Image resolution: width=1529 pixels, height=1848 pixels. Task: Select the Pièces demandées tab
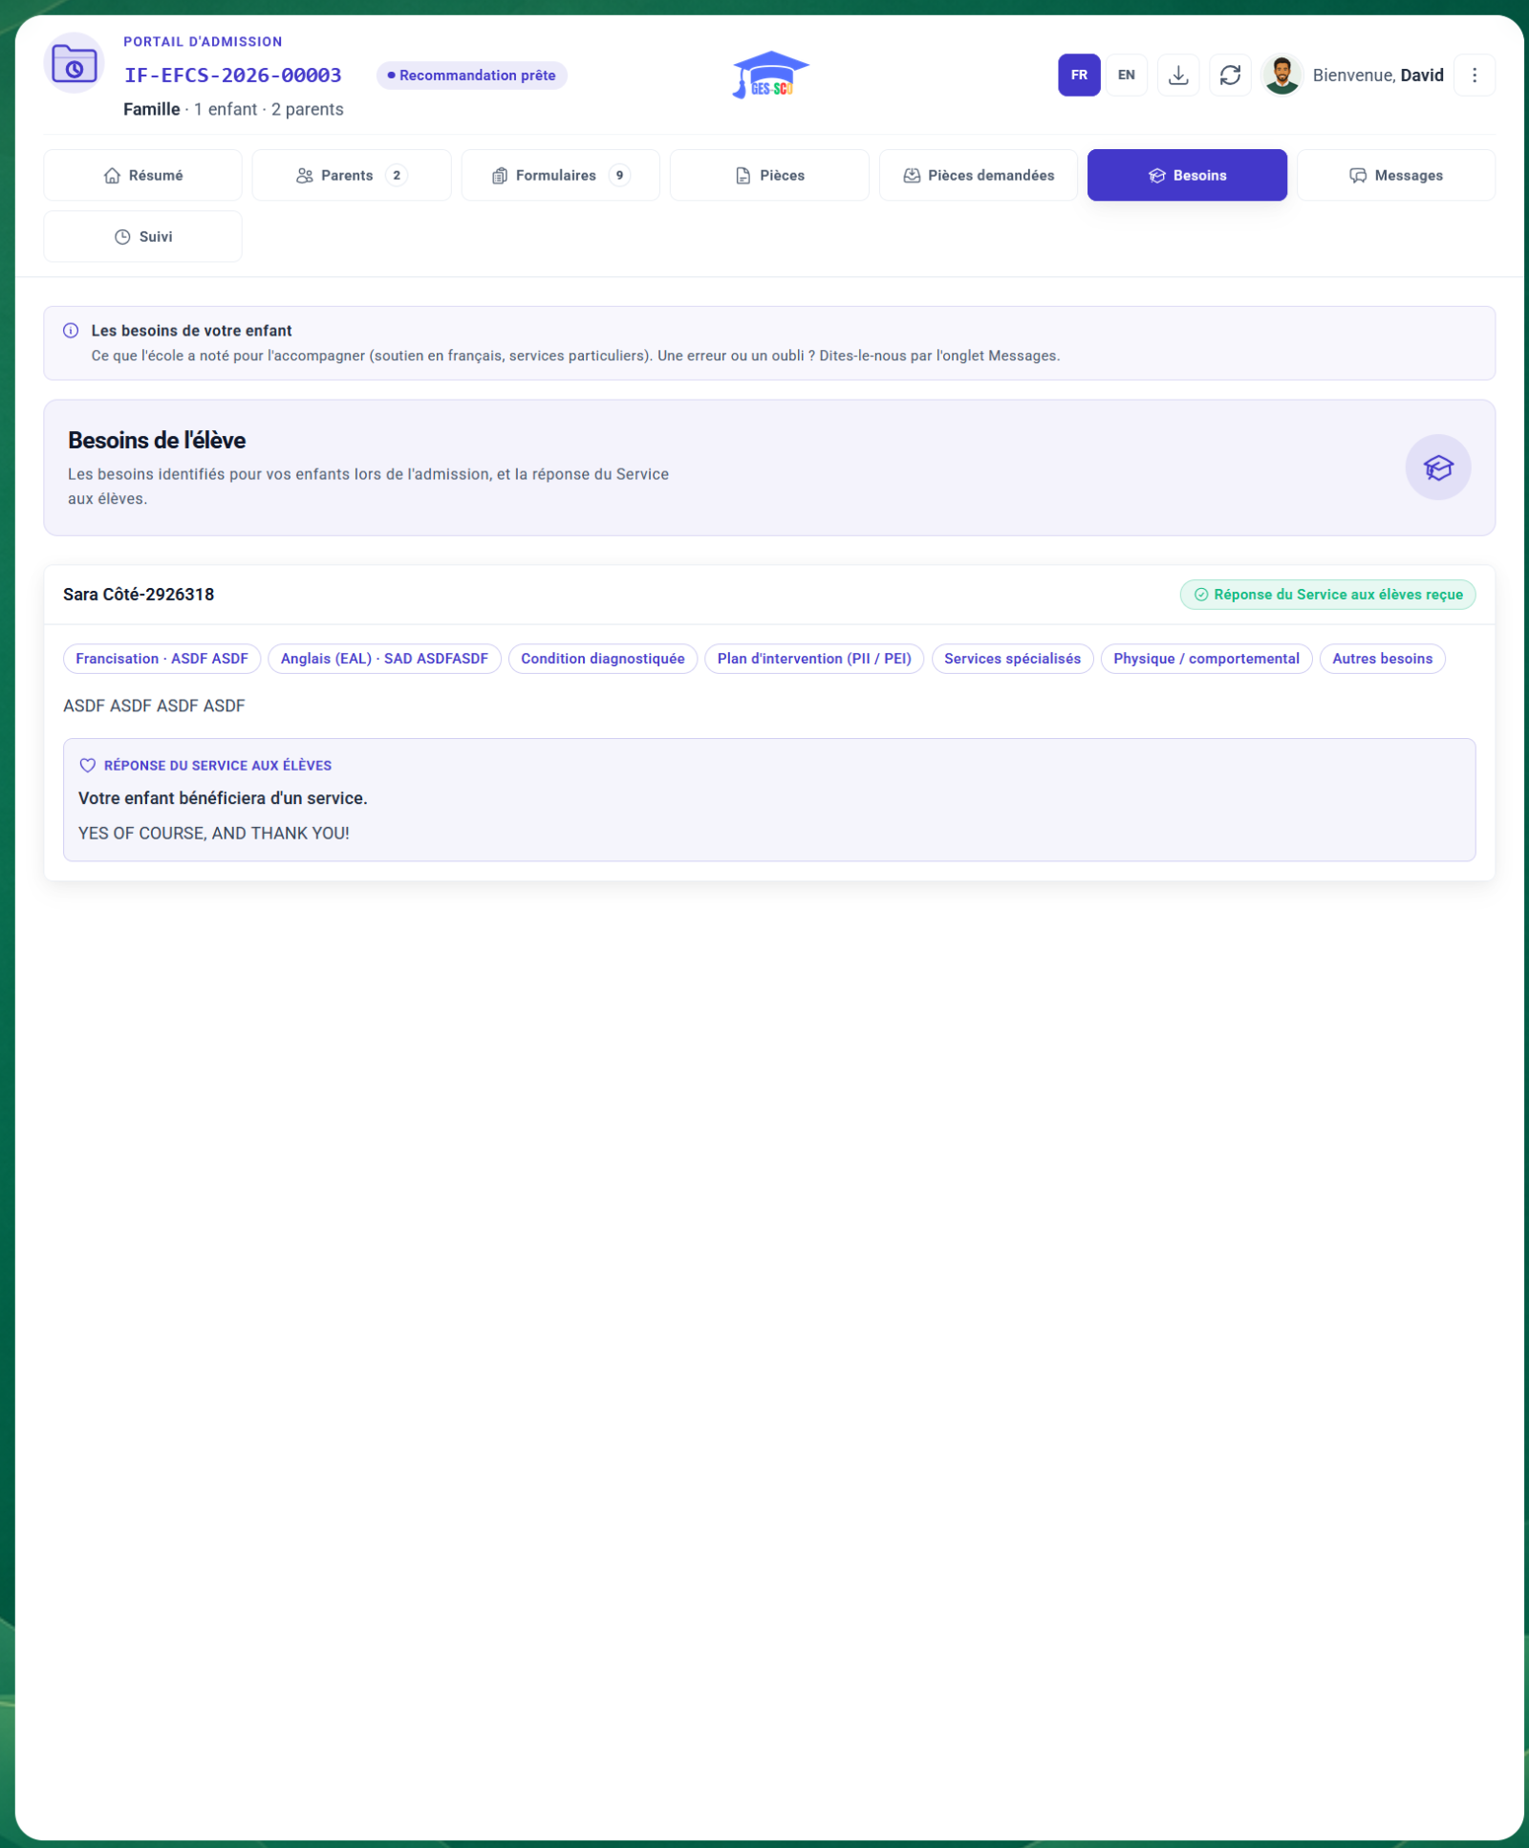pos(978,175)
